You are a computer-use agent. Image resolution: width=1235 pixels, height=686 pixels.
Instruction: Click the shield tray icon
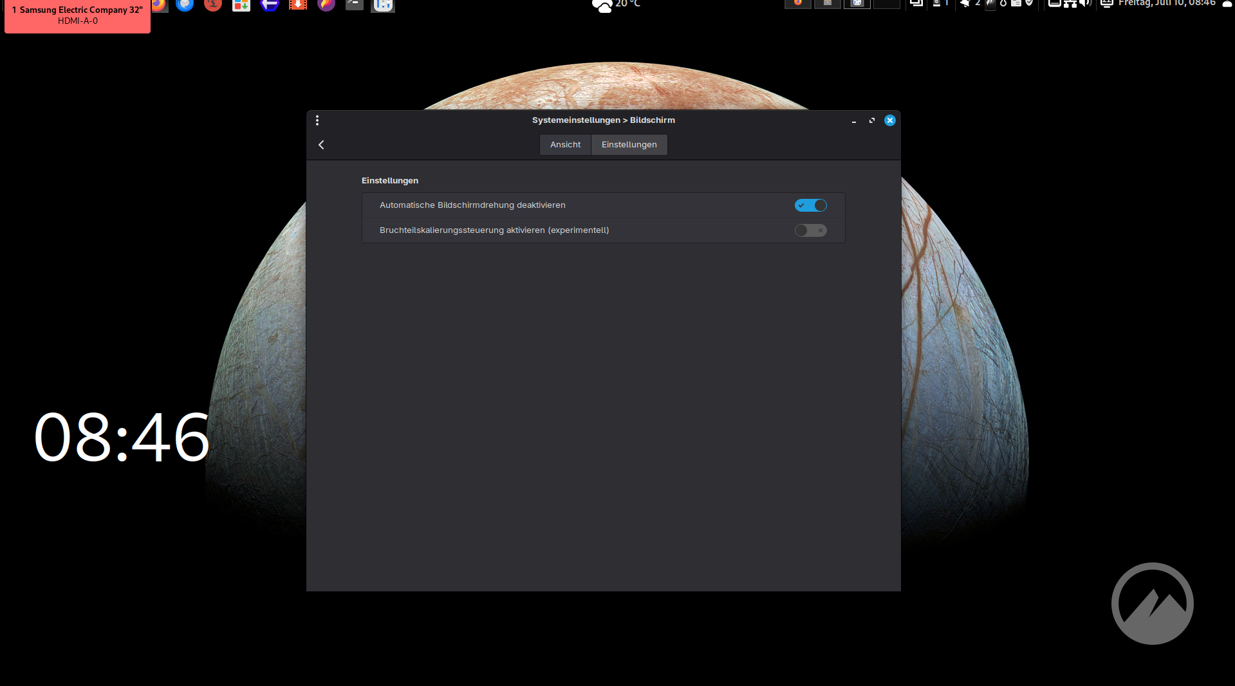(x=1029, y=3)
